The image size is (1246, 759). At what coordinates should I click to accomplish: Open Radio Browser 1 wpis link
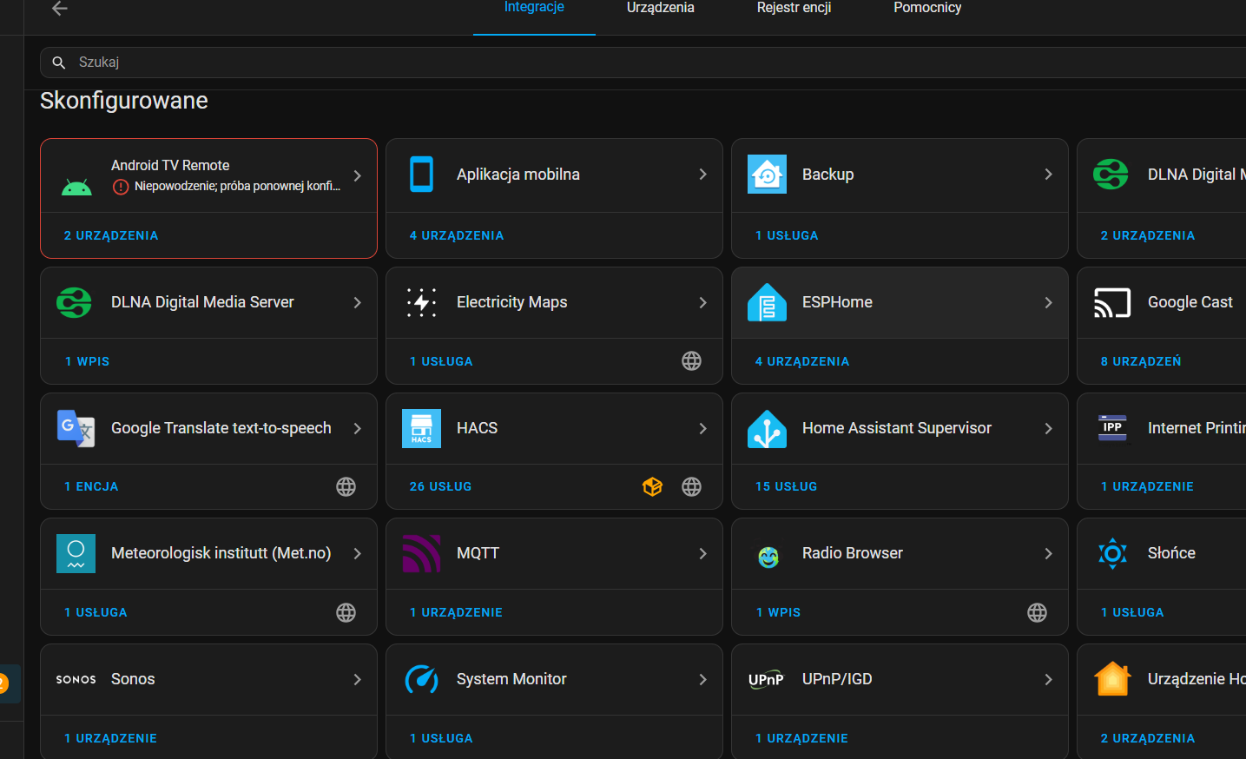(778, 613)
